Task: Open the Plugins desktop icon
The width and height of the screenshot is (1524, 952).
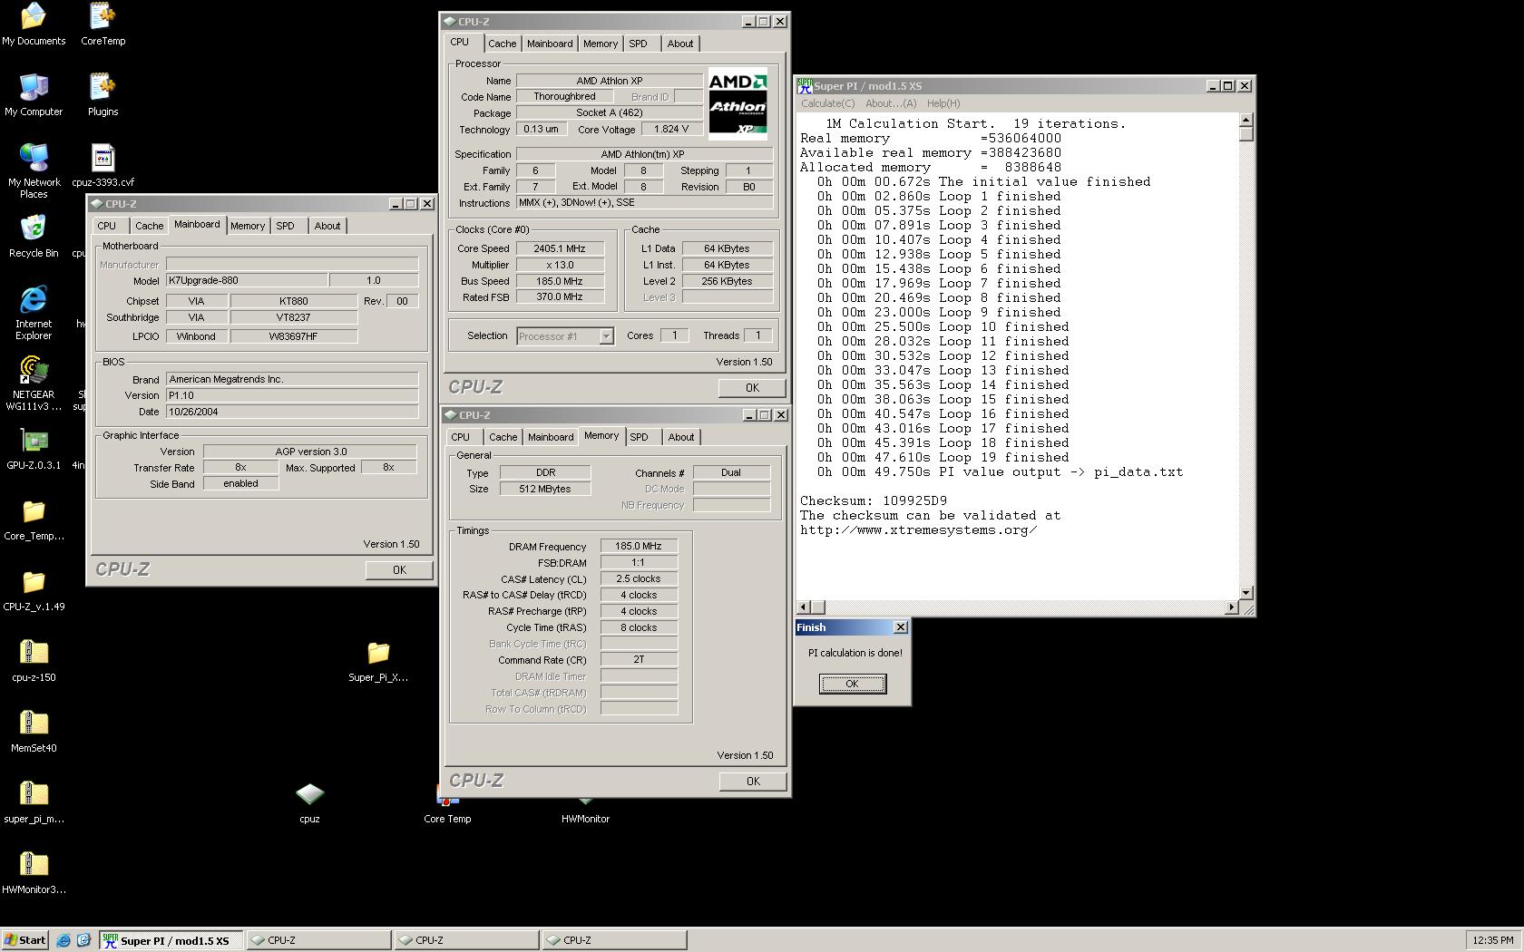Action: pyautogui.click(x=103, y=94)
